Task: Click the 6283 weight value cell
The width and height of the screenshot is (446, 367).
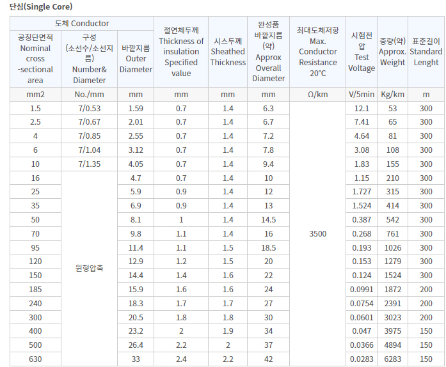Action: (x=392, y=359)
